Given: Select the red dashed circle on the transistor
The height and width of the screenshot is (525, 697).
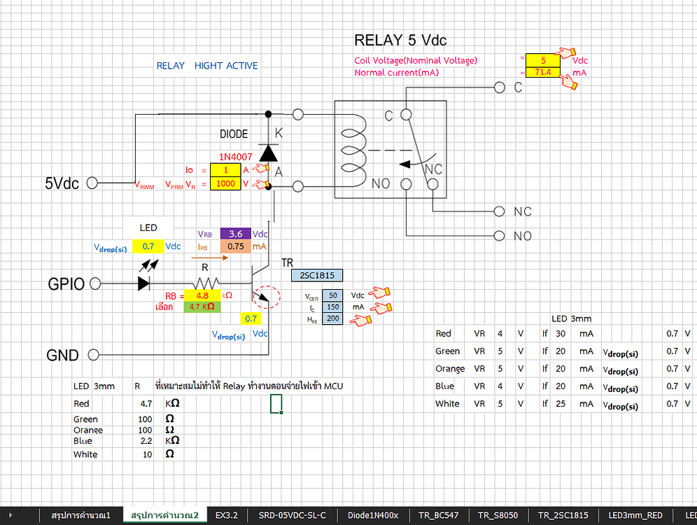Looking at the screenshot, I should (x=266, y=297).
